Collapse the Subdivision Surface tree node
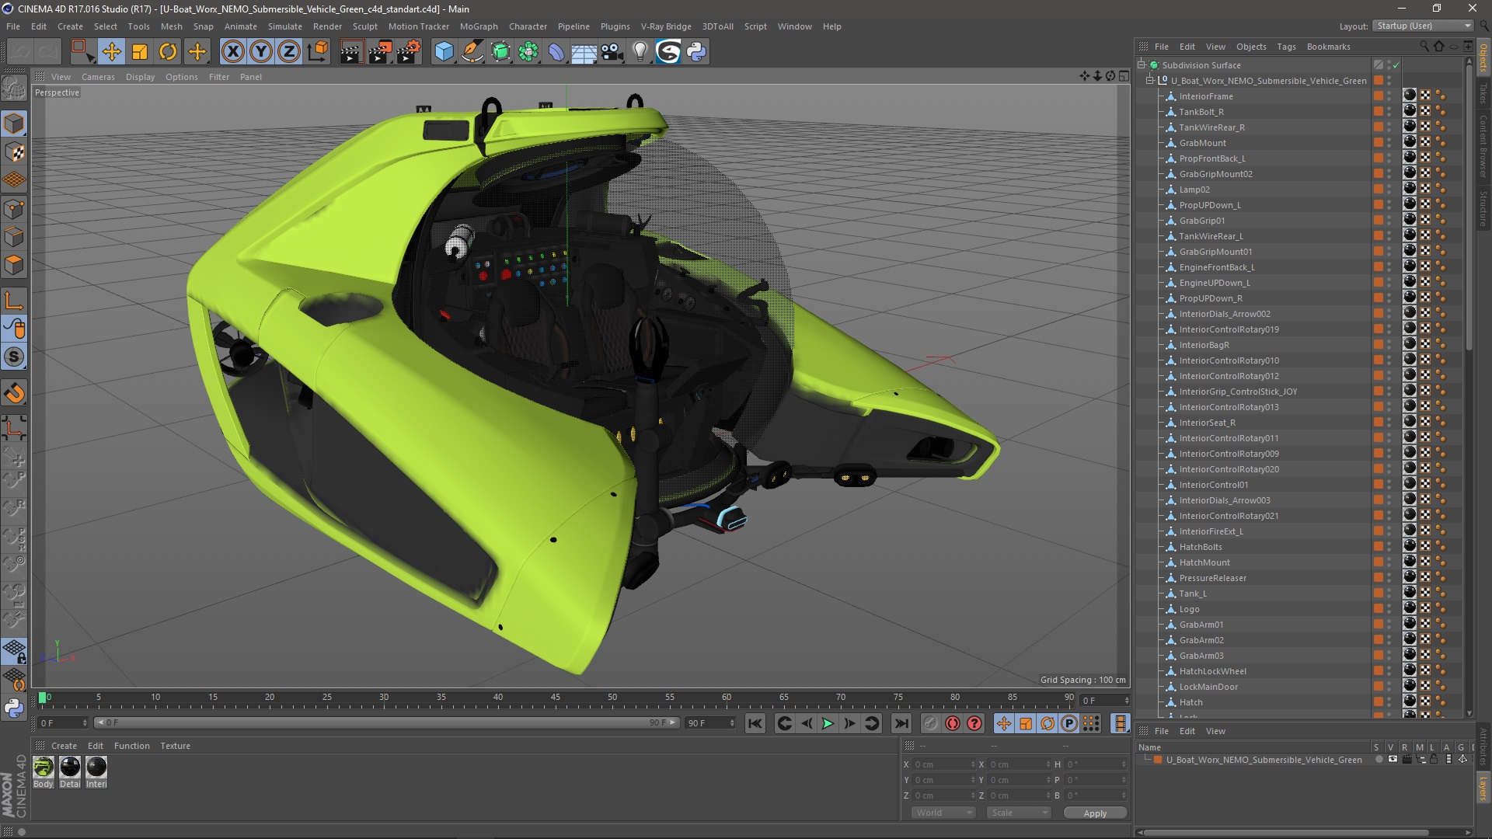This screenshot has width=1492, height=839. (x=1142, y=65)
